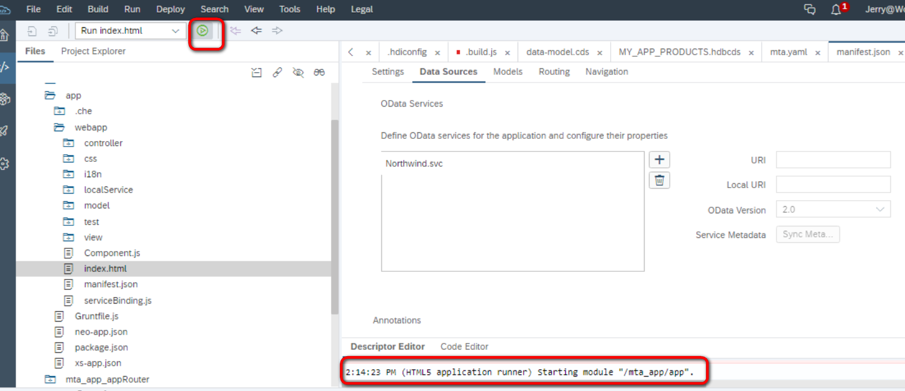Add a new OData service with plus
Viewport: 905px width, 391px height.
coord(659,160)
